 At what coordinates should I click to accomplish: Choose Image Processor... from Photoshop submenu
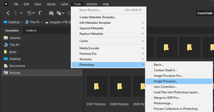tap(166, 81)
